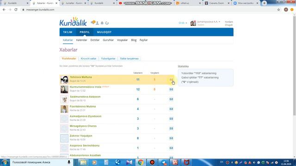The height and width of the screenshot is (166, 296).
Task: Open Zokirov Yoqubjon conversation name
Action: [81, 136]
